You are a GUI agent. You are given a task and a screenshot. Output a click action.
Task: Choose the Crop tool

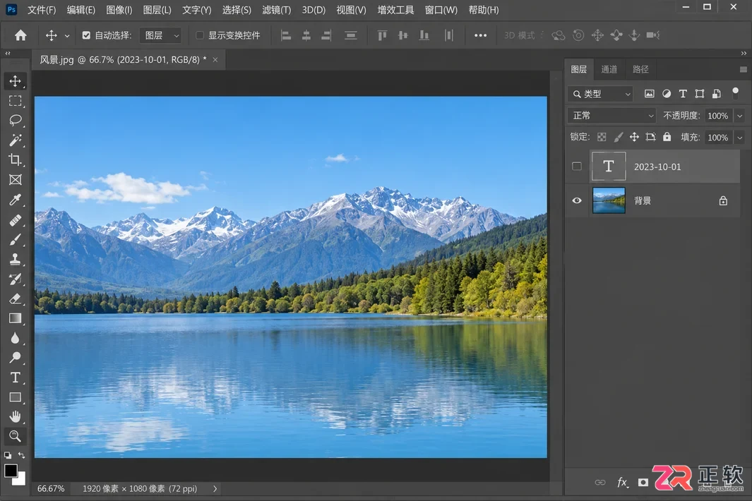tap(16, 159)
